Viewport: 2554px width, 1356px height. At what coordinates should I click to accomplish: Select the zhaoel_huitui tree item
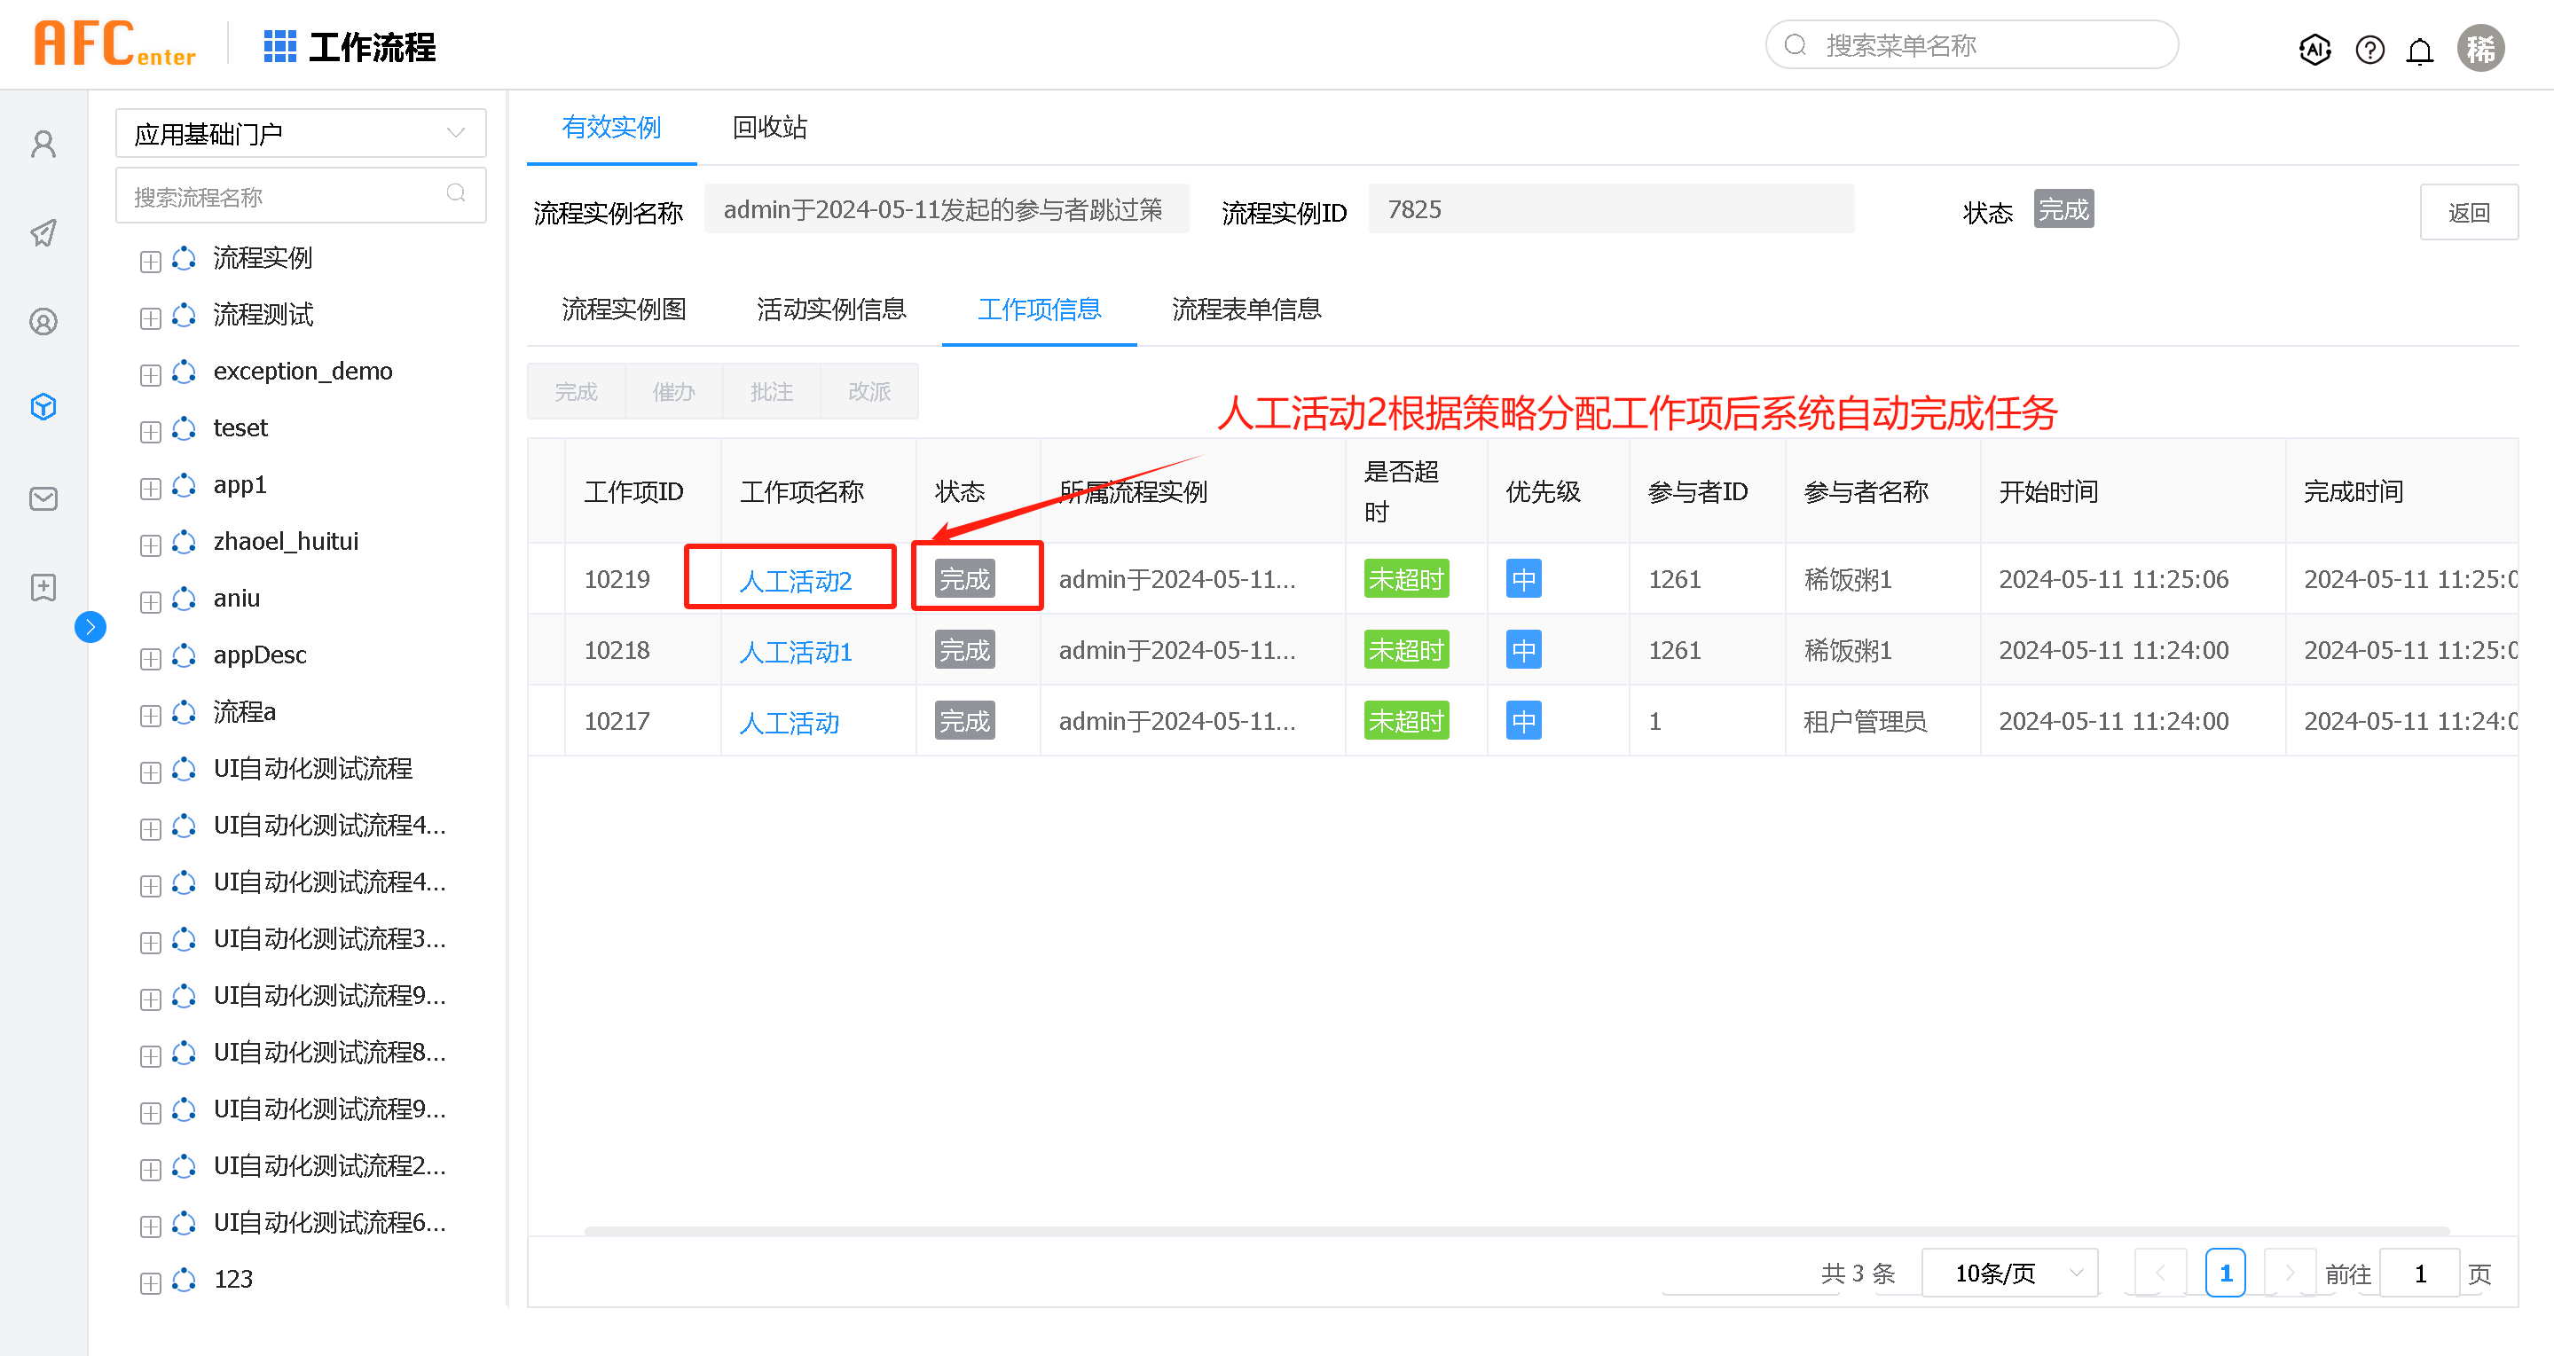point(286,541)
